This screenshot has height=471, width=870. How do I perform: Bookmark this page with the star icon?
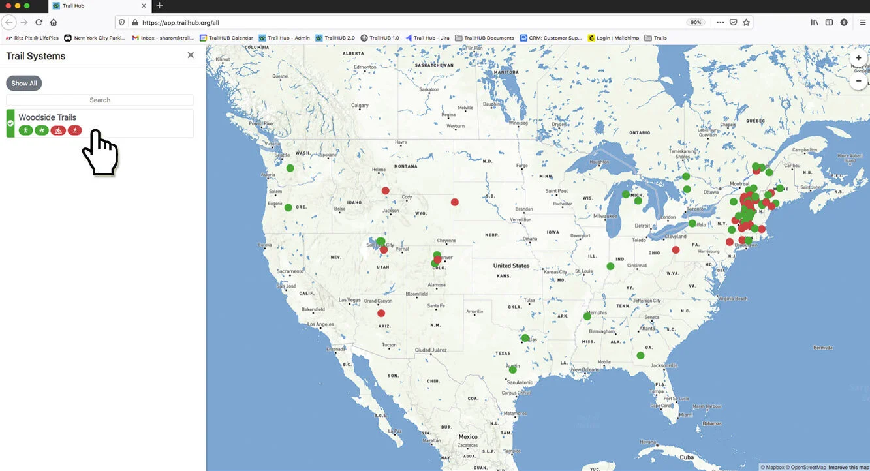pyautogui.click(x=746, y=22)
